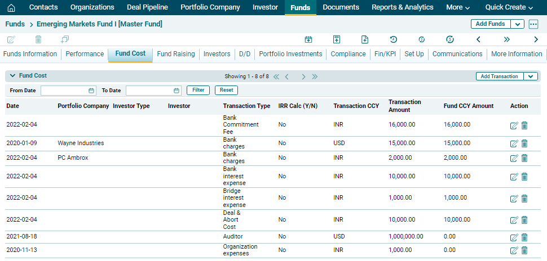Click the calendar-plus icon in the toolbar
The width and height of the screenshot is (547, 261).
point(308,39)
